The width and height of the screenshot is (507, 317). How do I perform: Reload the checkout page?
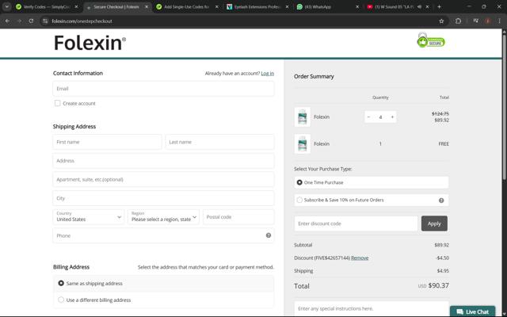[31, 21]
